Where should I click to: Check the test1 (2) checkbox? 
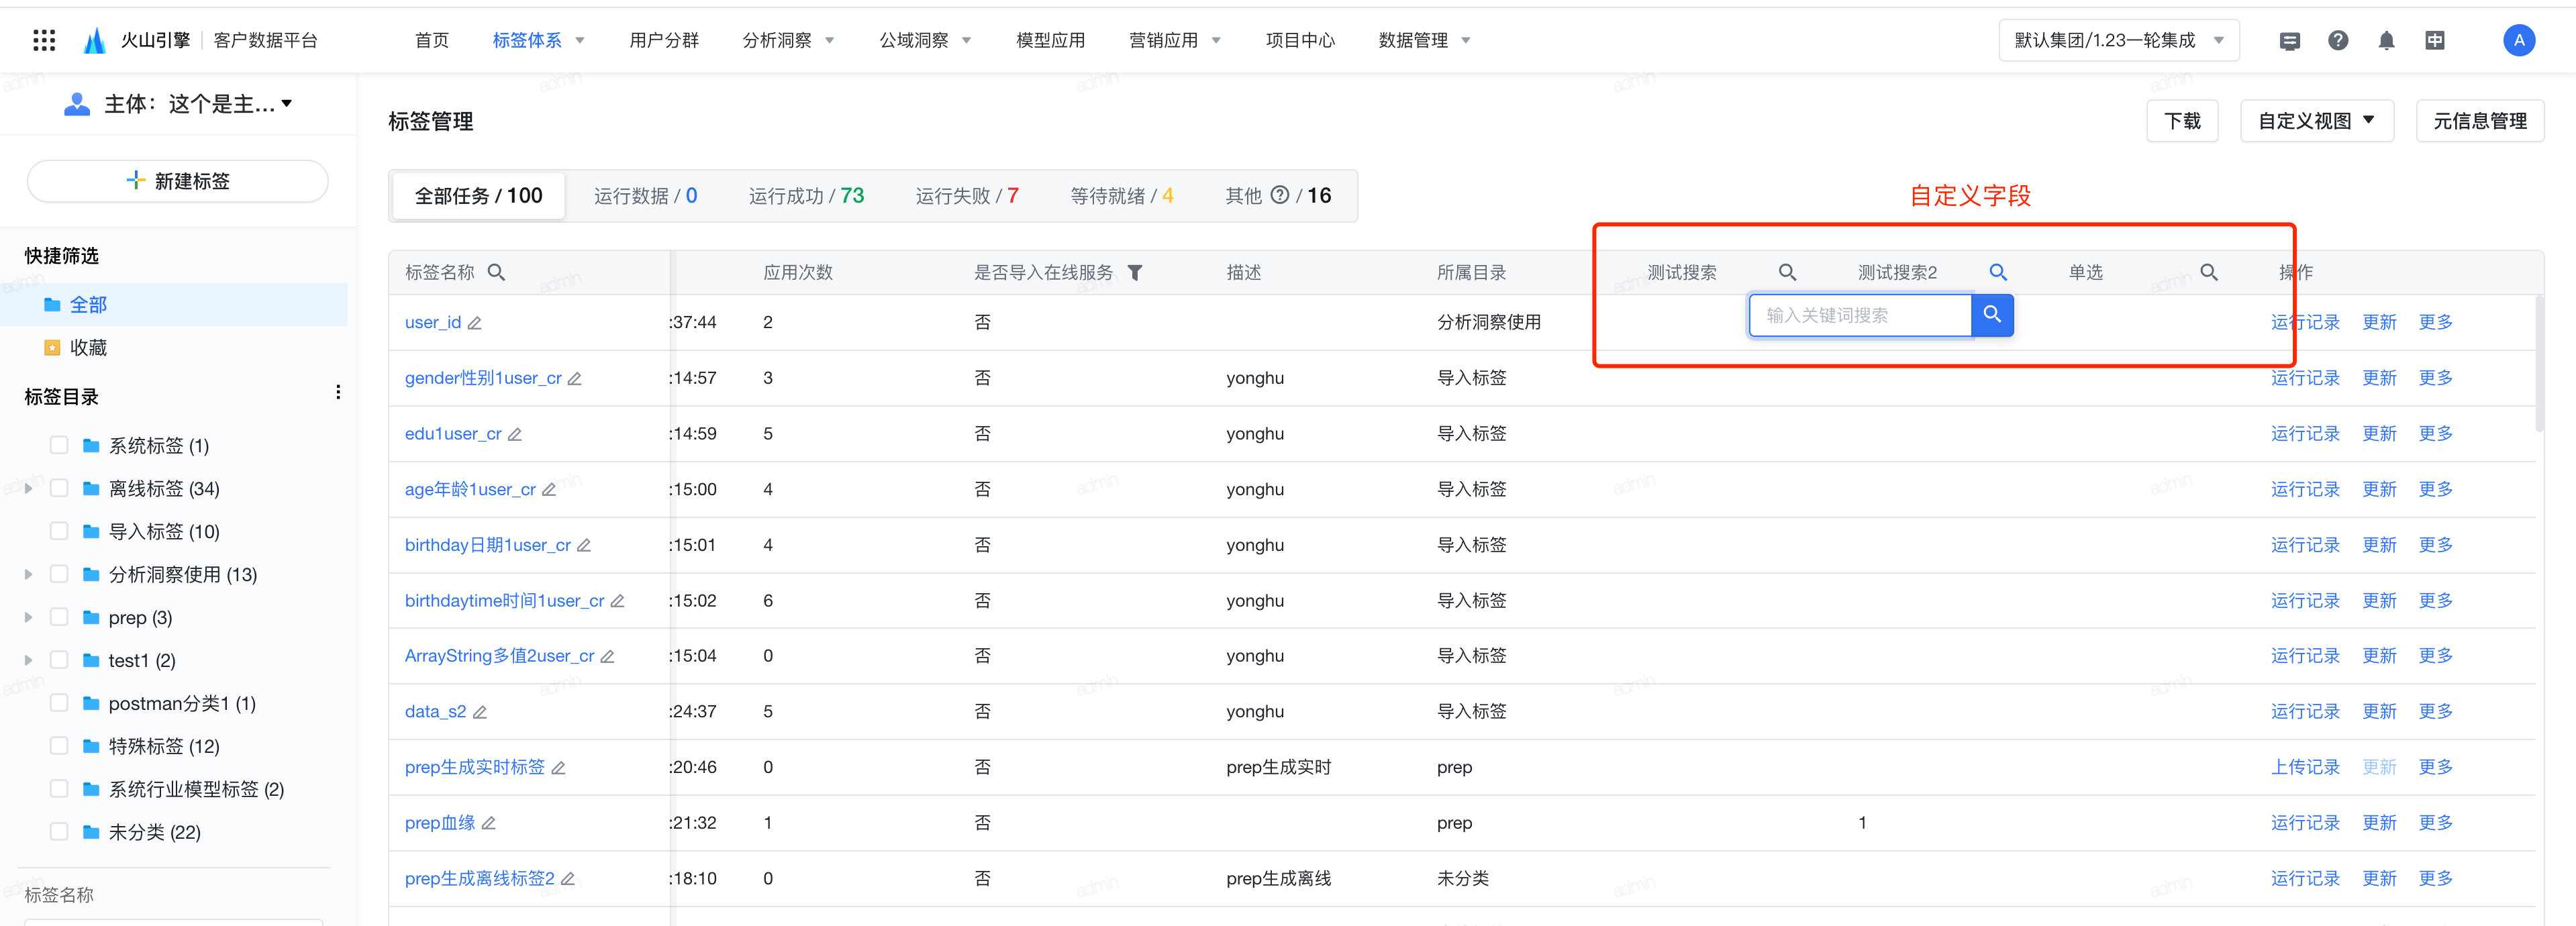coord(59,660)
